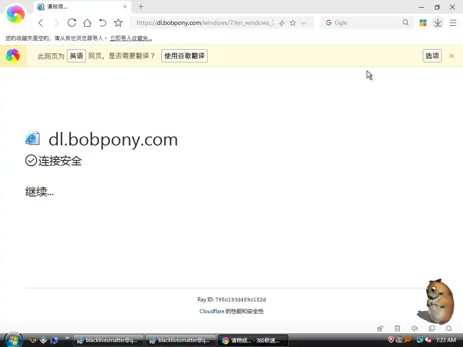463x347 pixels.
Task: Click the forward navigation arrow
Action: tap(57, 23)
